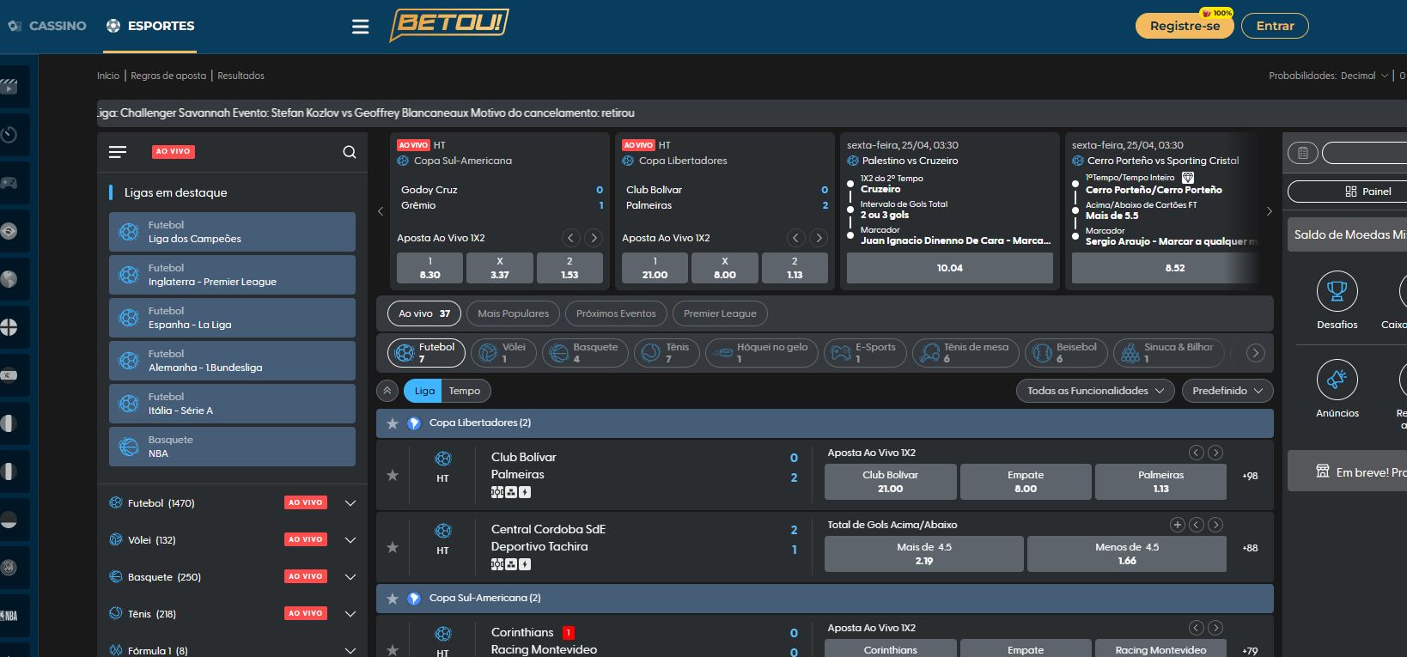Bet on Mais de 4.5 at 2.19
Screen dimensions: 1407x657
[x=924, y=554]
